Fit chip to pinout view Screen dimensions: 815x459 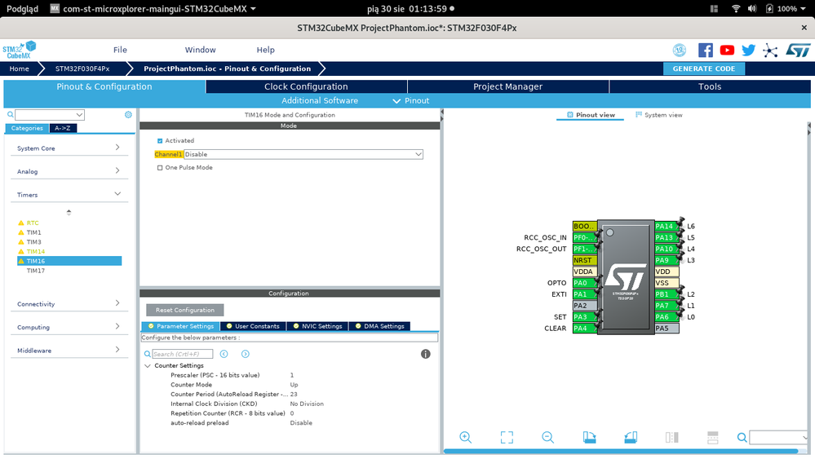[x=507, y=437]
